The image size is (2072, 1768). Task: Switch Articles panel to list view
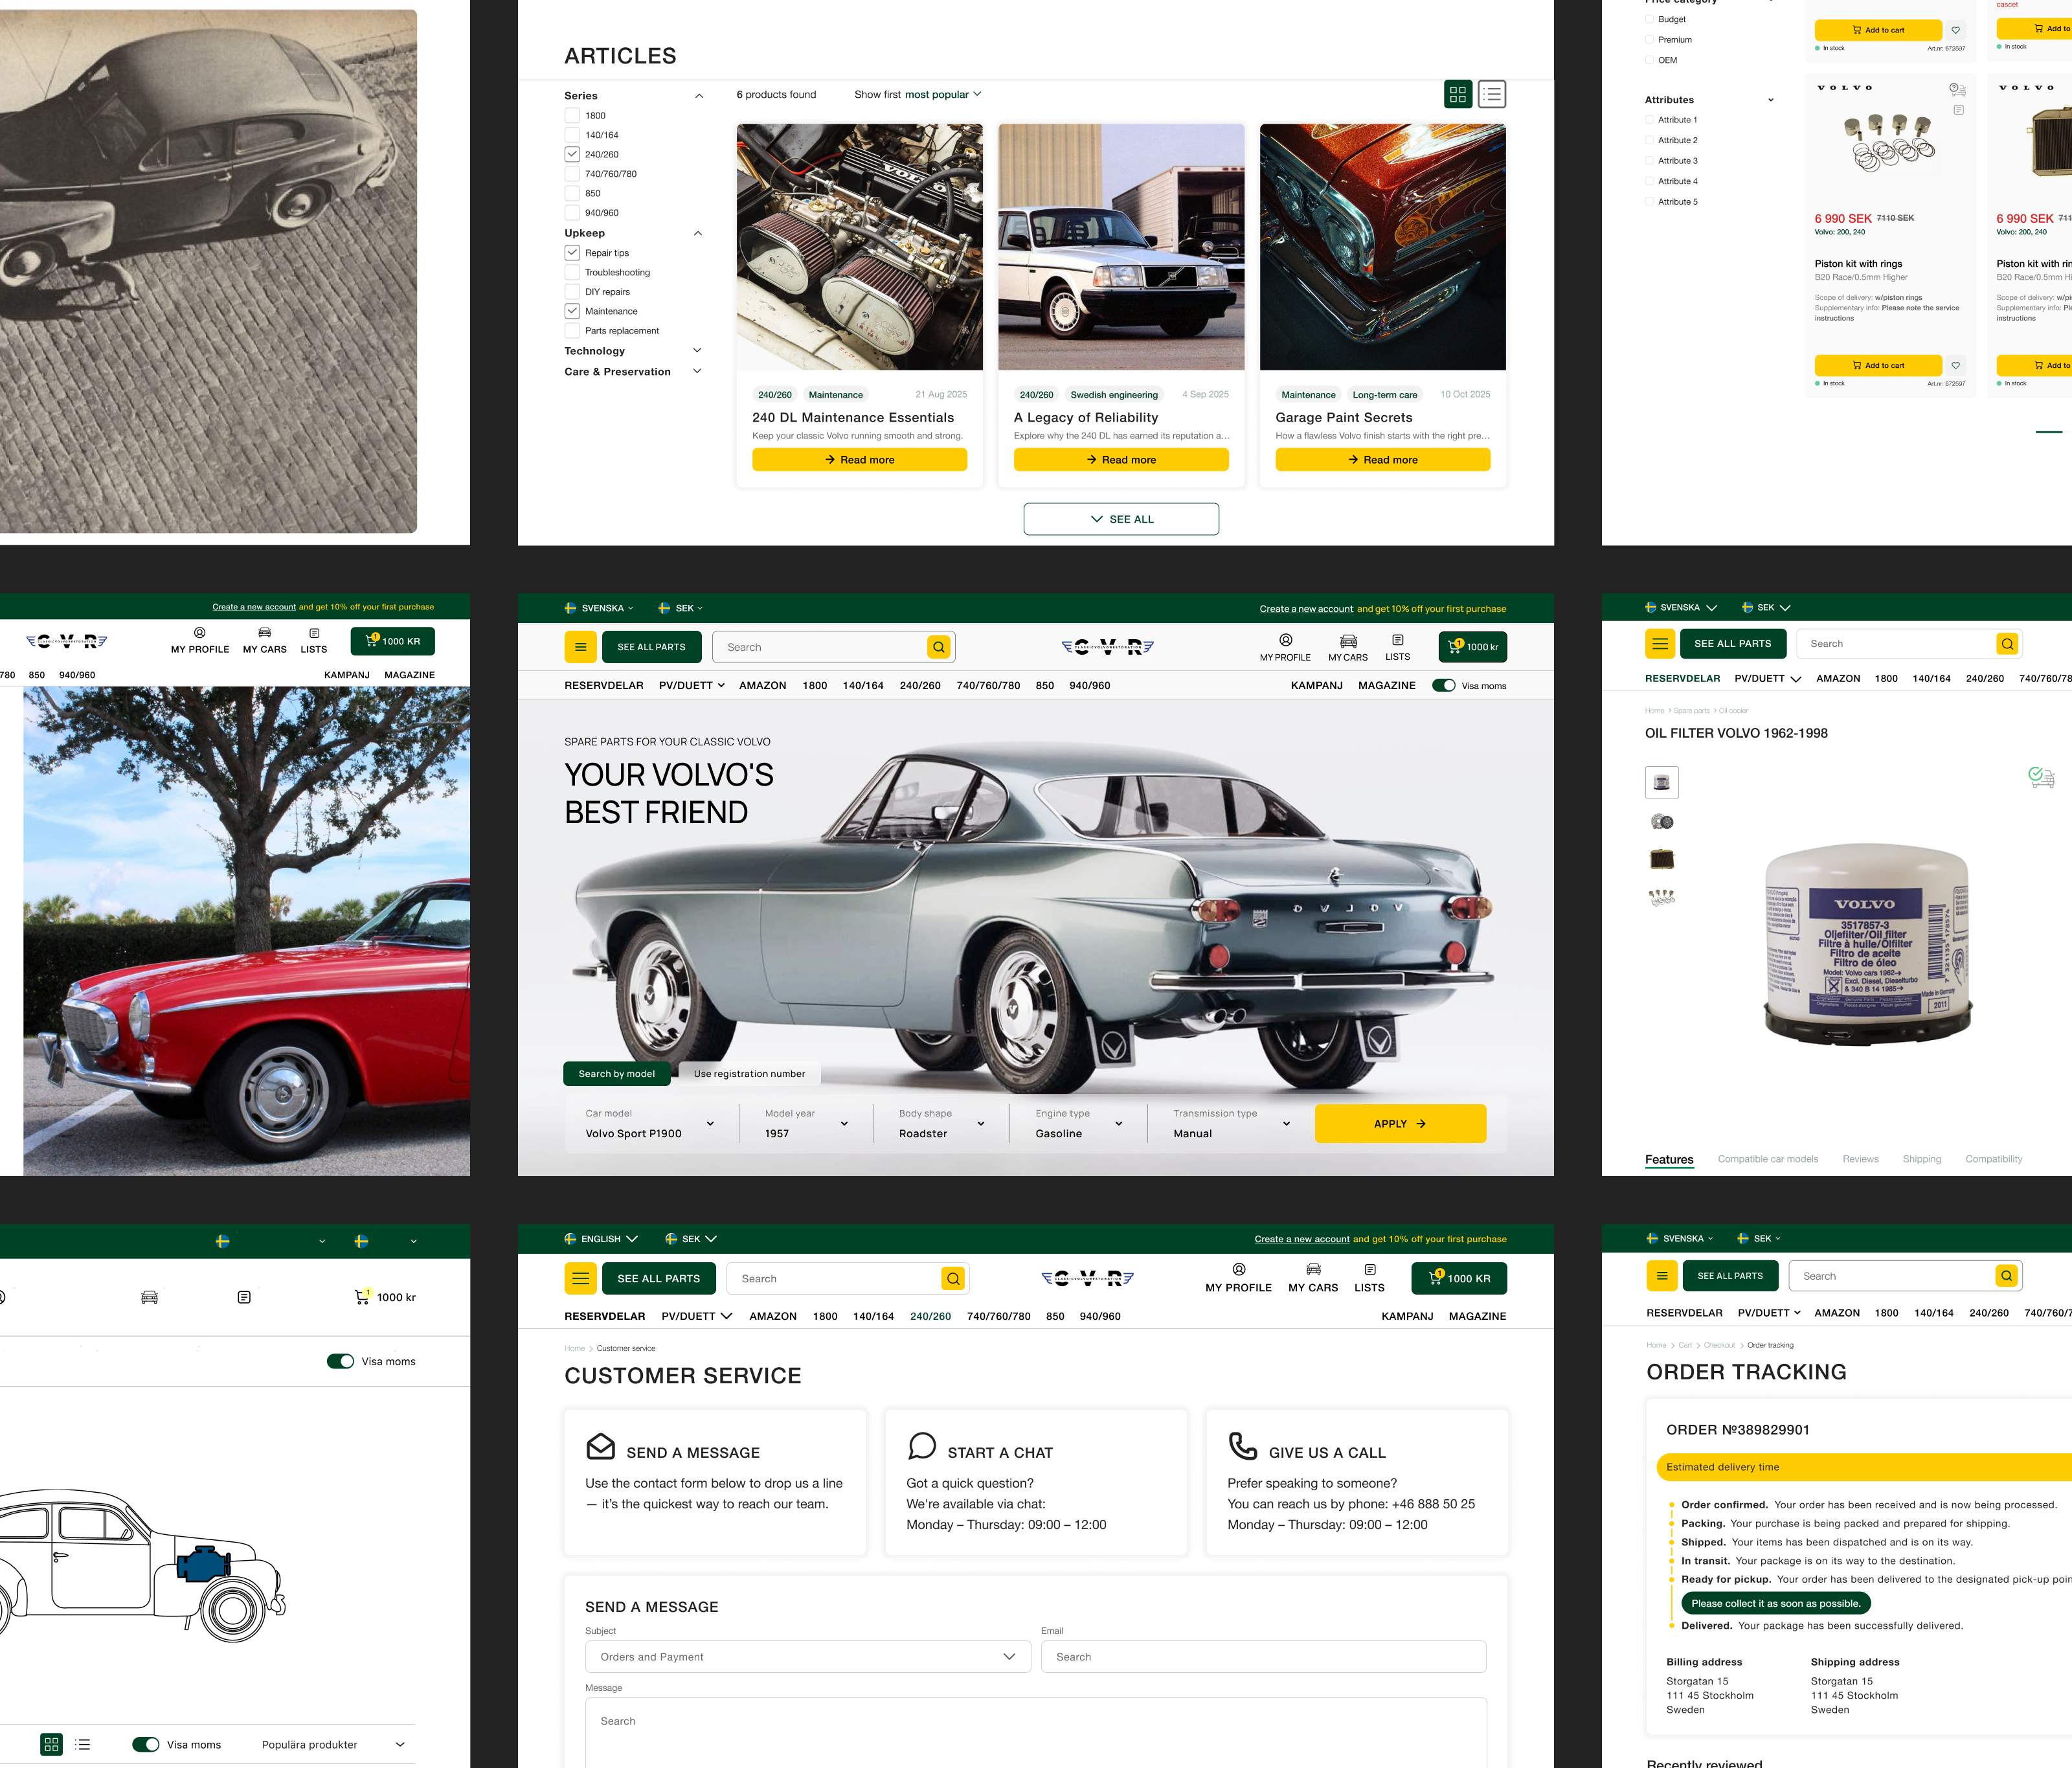1492,94
